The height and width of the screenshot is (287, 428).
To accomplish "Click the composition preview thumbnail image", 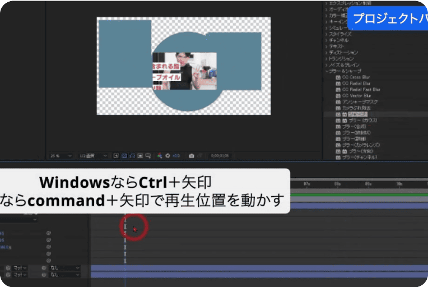I will tap(184, 71).
